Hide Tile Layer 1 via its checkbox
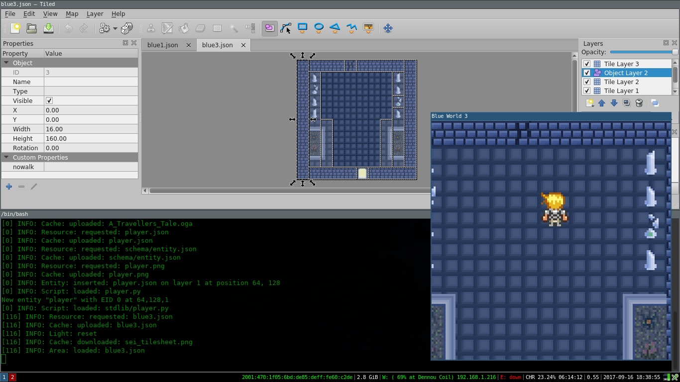The width and height of the screenshot is (680, 382). coord(587,91)
